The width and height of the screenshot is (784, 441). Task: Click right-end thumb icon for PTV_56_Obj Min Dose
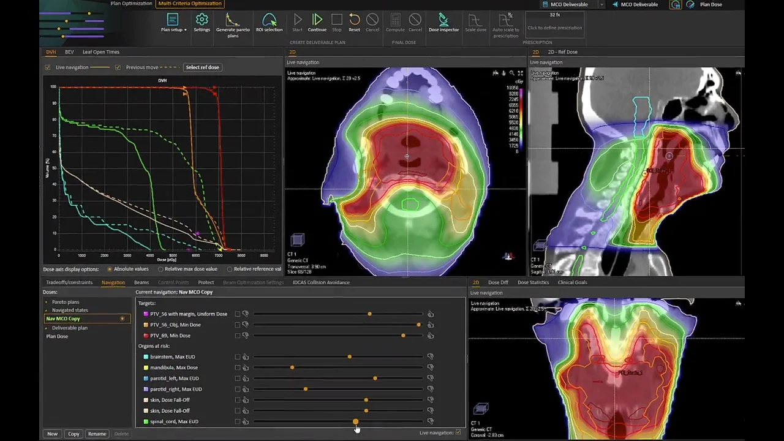point(431,325)
